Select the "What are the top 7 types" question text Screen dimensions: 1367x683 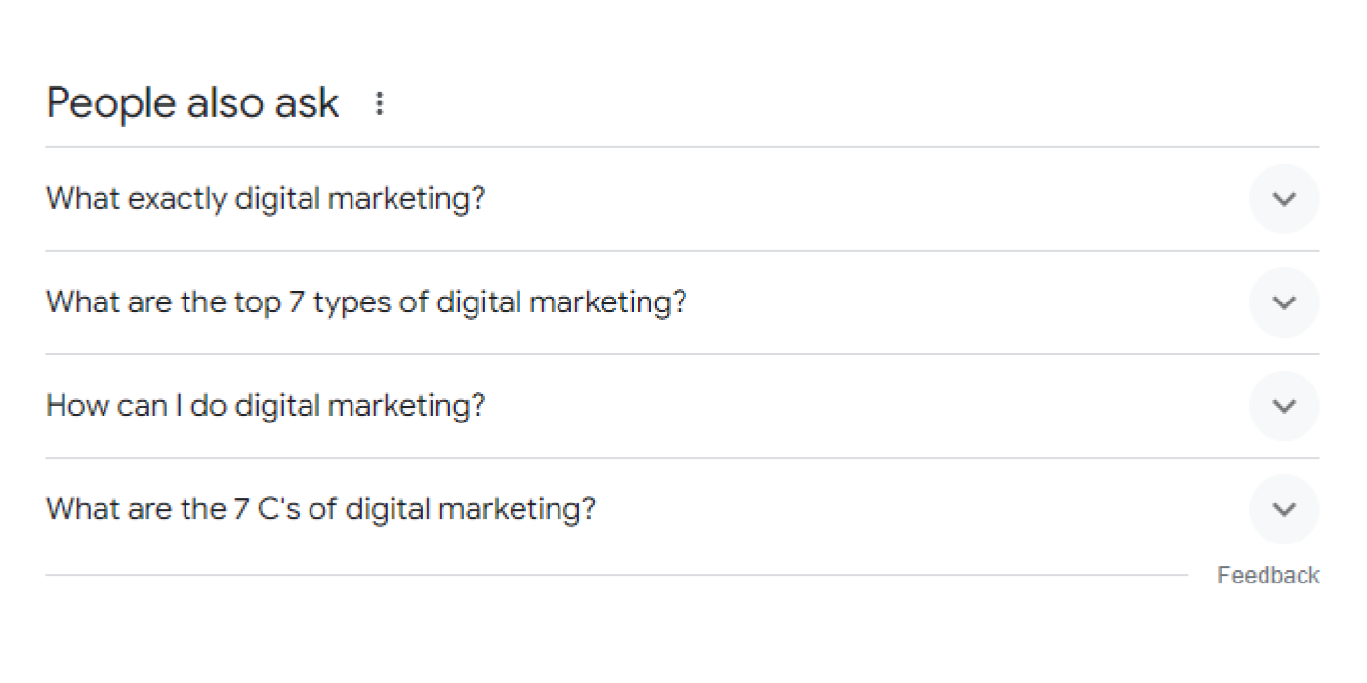click(x=366, y=302)
